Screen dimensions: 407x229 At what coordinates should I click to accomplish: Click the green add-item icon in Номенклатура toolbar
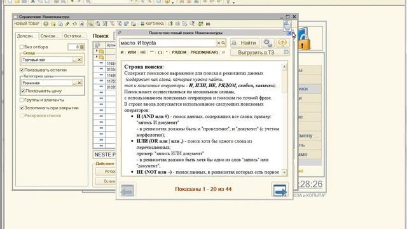tap(46, 24)
